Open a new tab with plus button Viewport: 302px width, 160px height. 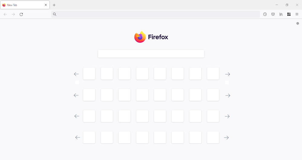point(54,5)
